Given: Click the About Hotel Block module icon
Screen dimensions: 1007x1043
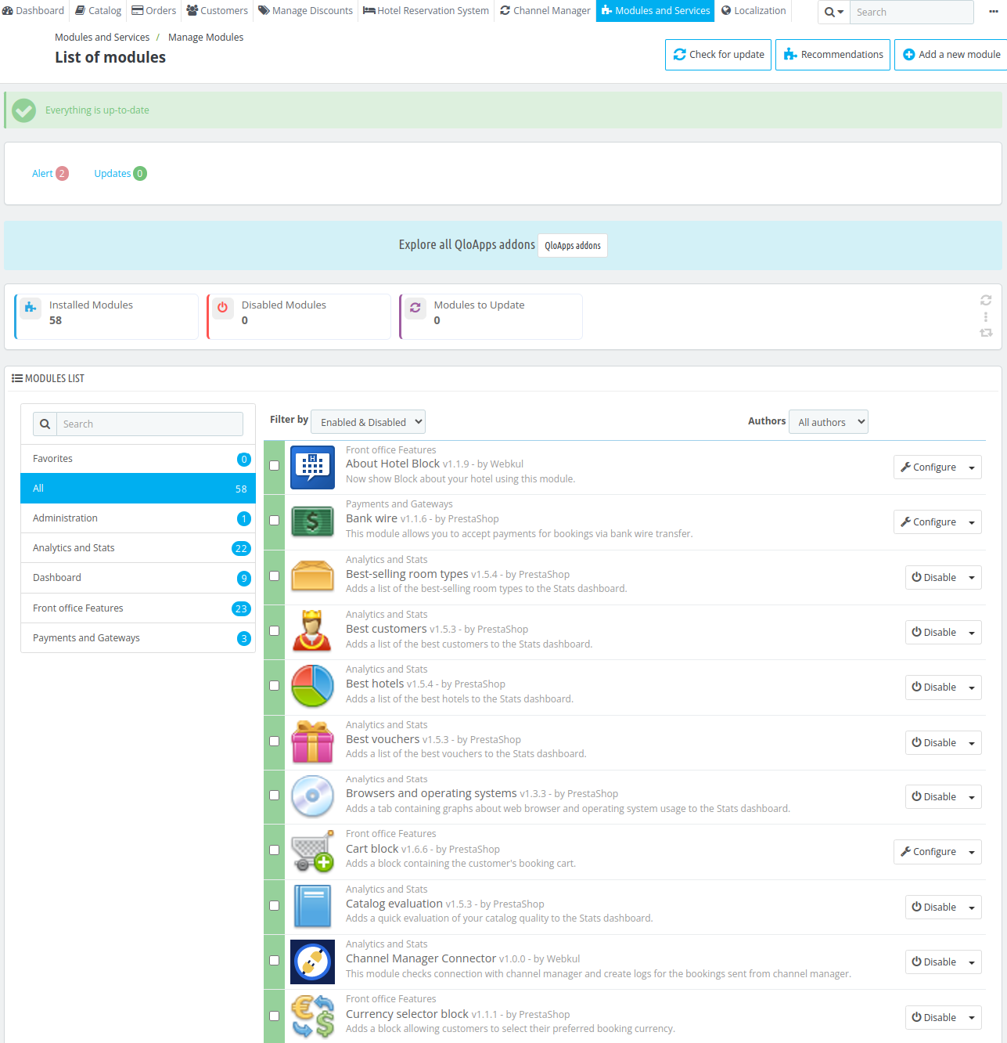Looking at the screenshot, I should tap(312, 467).
